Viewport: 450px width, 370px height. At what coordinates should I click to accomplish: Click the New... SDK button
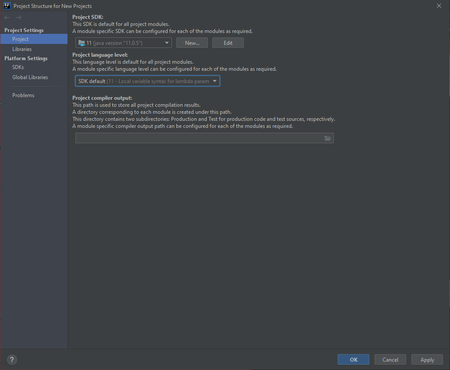[192, 43]
